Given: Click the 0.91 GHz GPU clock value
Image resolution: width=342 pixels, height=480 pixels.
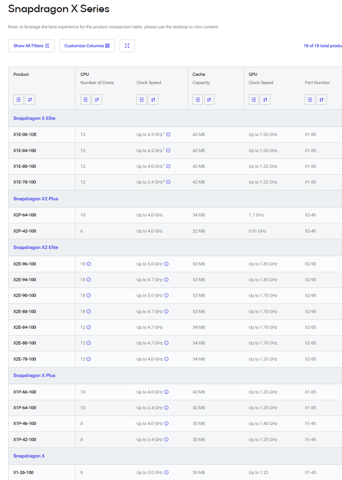Looking at the screenshot, I should pos(257,231).
